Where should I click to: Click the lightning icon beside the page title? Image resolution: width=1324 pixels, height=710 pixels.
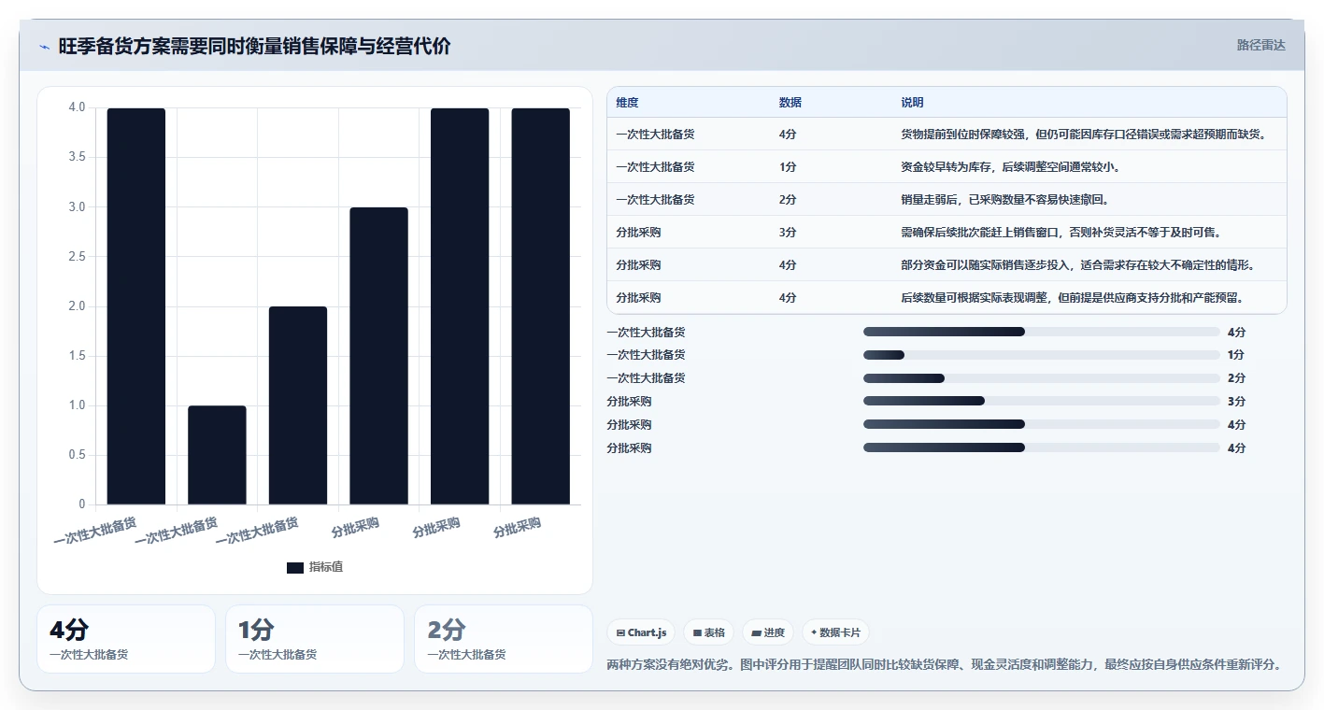pyautogui.click(x=45, y=47)
